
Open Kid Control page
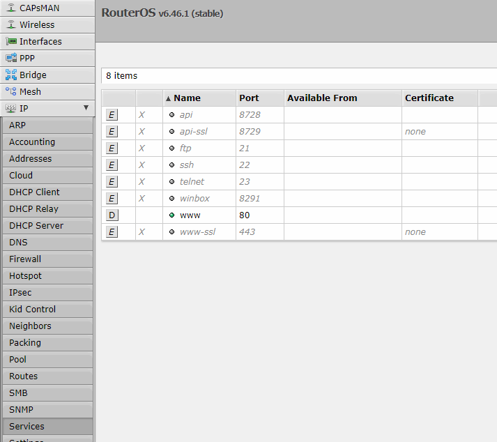tap(47, 310)
